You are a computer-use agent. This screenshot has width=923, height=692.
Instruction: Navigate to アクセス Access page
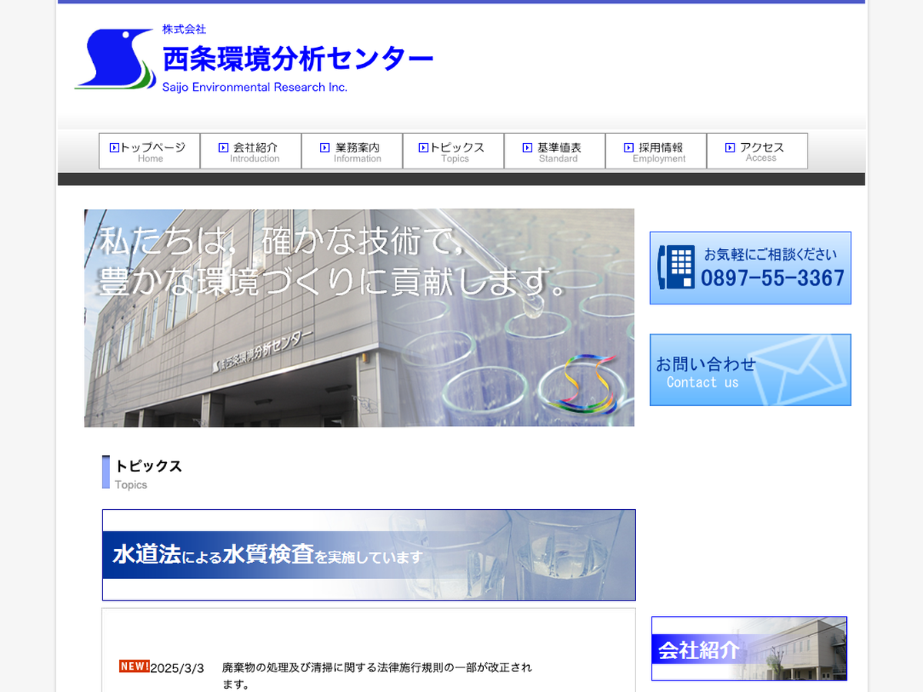(x=758, y=151)
